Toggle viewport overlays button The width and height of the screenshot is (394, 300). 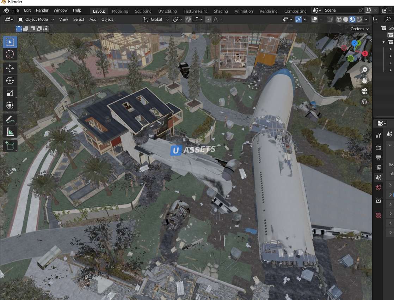[314, 19]
